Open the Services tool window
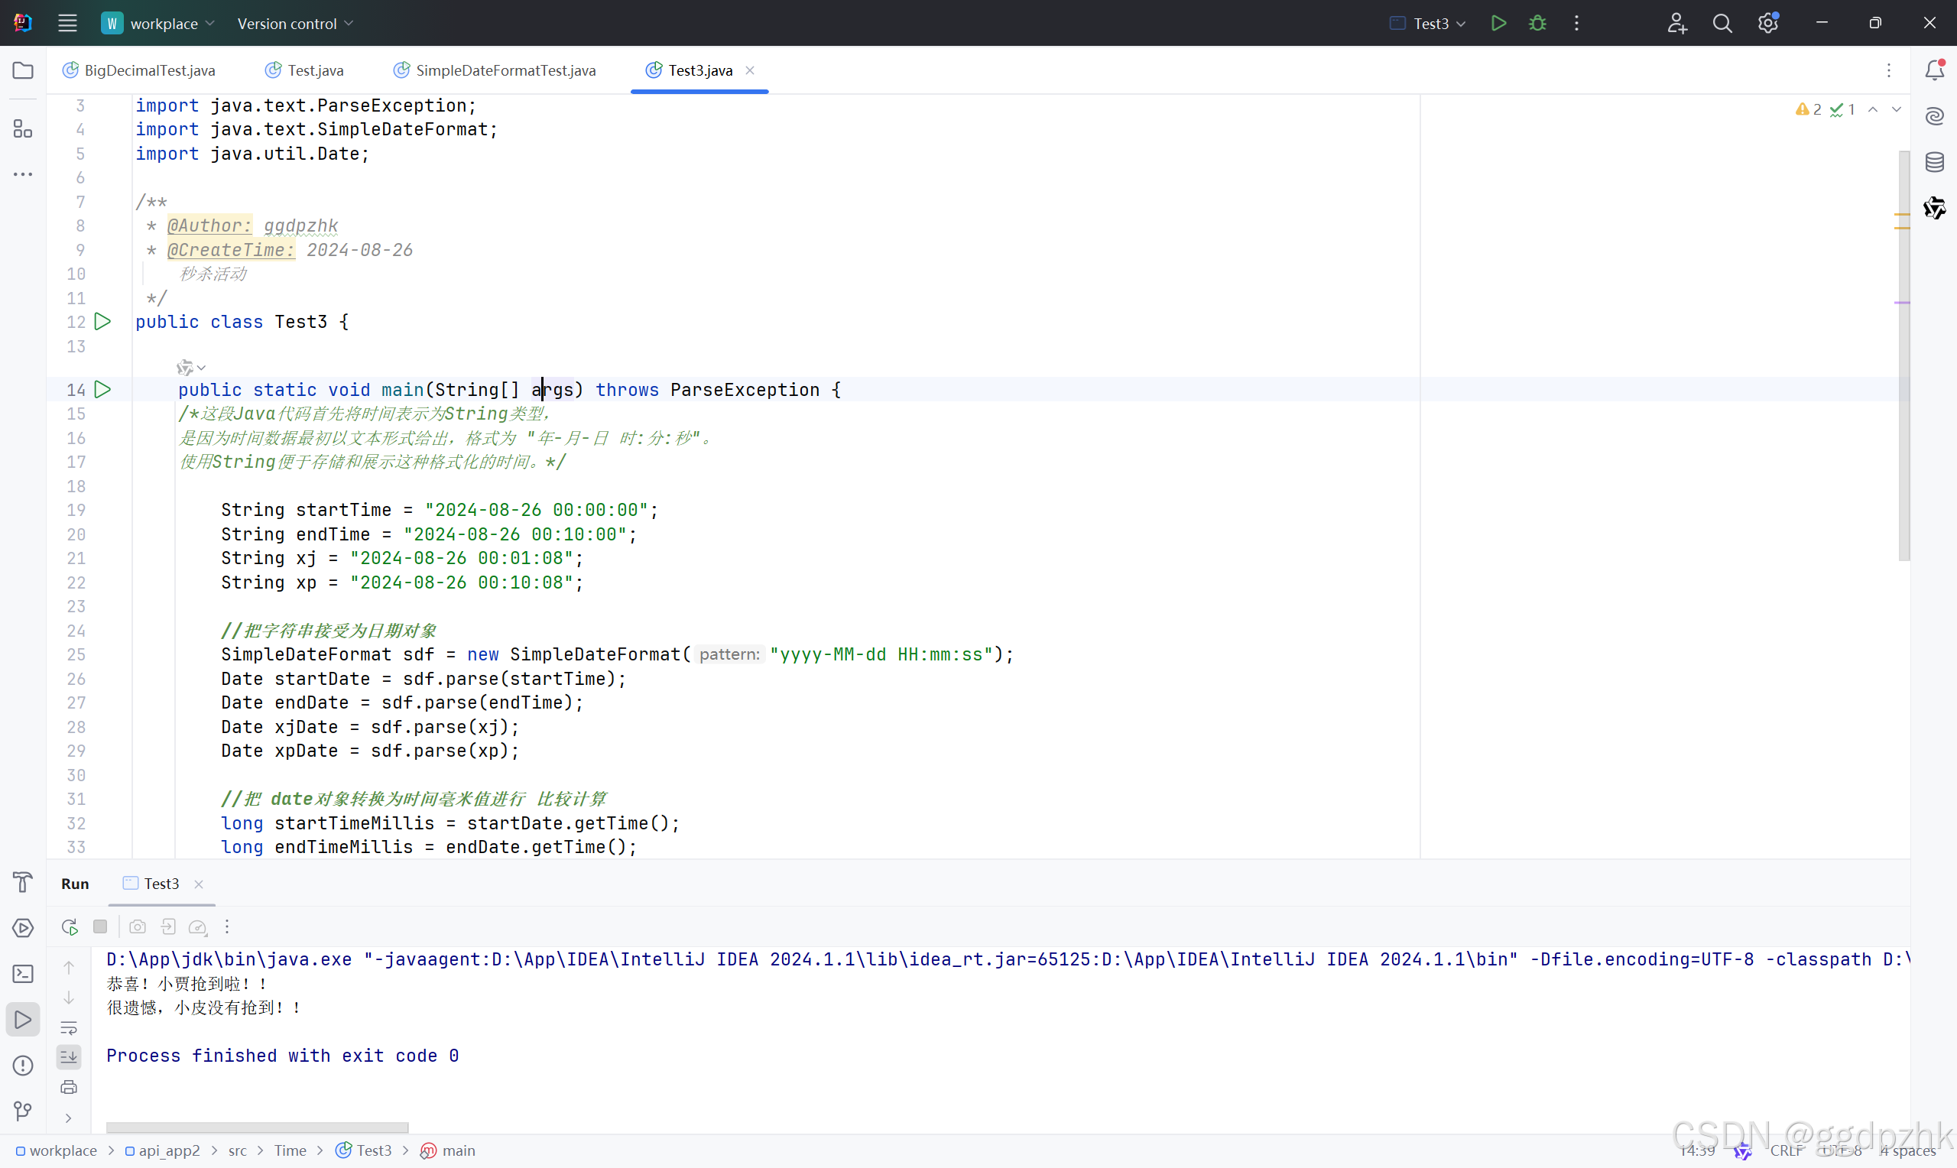This screenshot has height=1168, width=1957. [23, 928]
